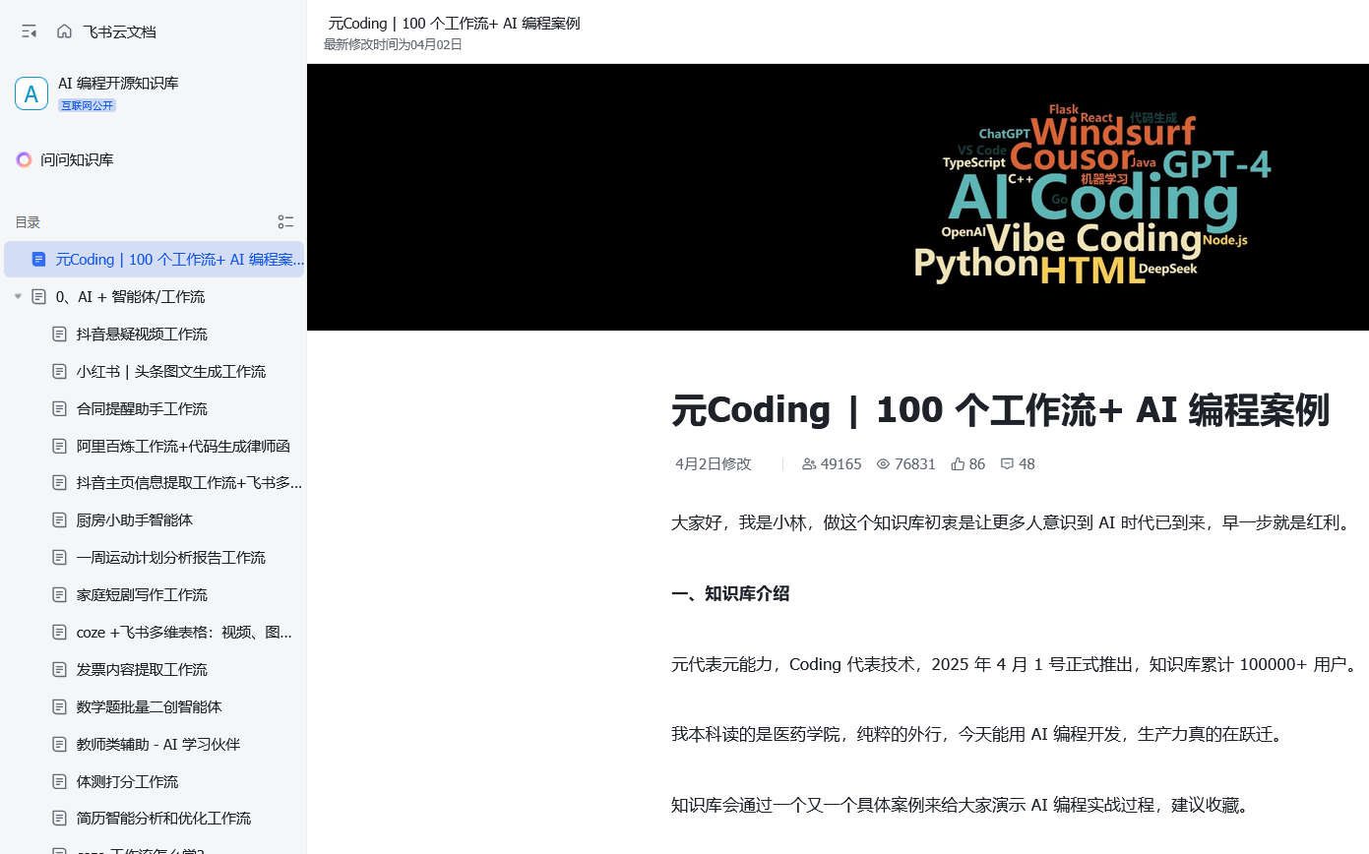Click the document icon beside 厨房小助手智能体

(59, 520)
